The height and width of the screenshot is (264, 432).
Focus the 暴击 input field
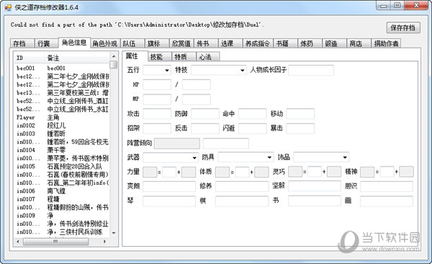[x=300, y=128]
